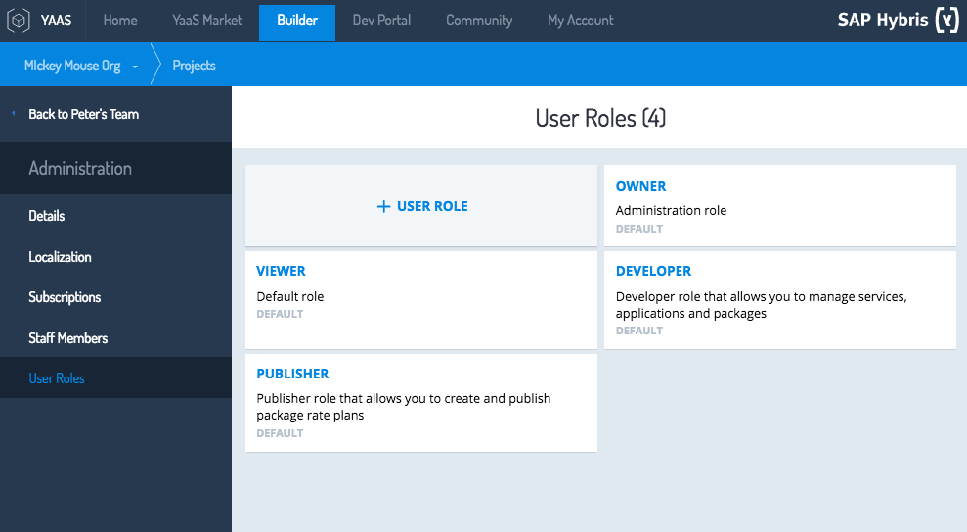
Task: Select User Roles in sidebar
Action: click(x=116, y=377)
